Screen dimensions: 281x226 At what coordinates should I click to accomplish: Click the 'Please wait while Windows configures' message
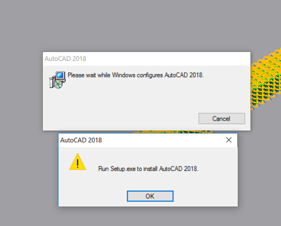(x=136, y=75)
